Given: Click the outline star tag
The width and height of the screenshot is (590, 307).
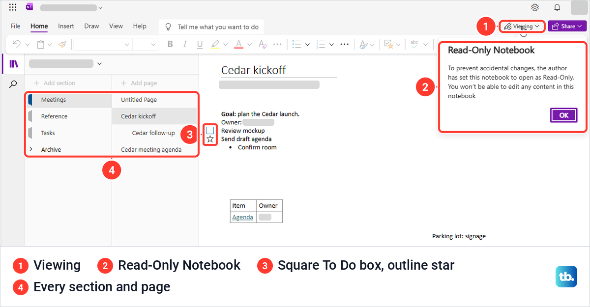Looking at the screenshot, I should [x=210, y=140].
